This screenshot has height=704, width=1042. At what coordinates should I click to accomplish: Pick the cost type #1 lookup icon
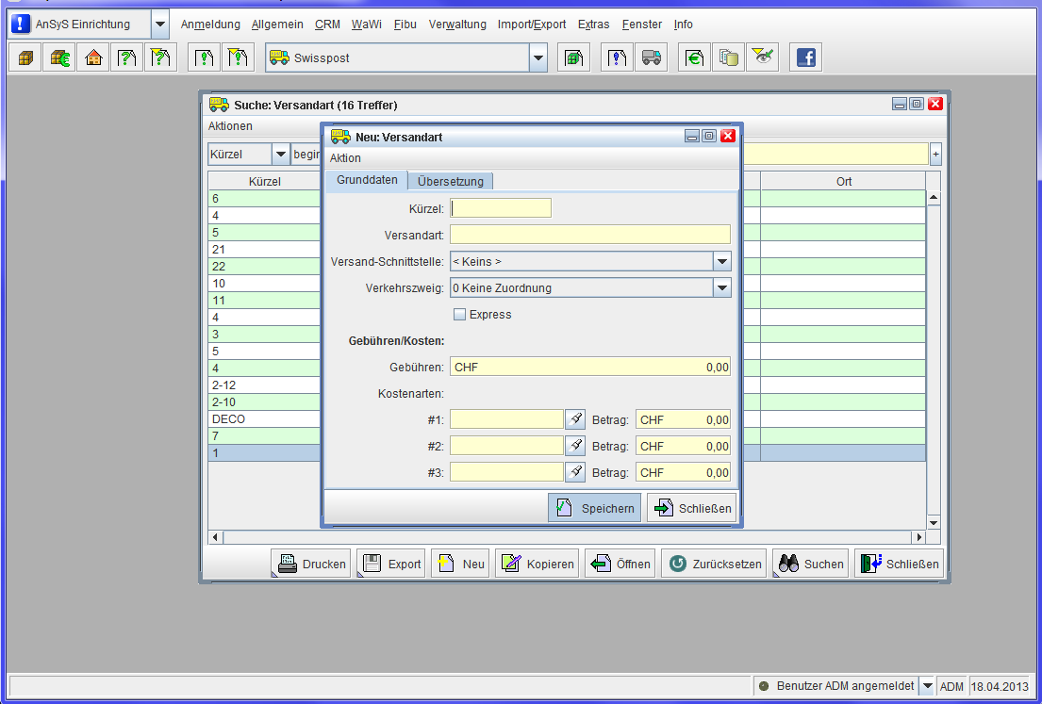tap(575, 419)
